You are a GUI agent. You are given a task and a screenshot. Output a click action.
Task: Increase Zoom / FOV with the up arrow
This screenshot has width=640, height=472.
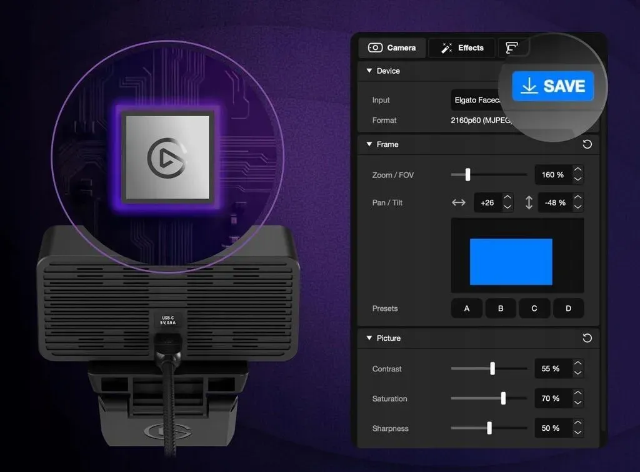(x=577, y=169)
